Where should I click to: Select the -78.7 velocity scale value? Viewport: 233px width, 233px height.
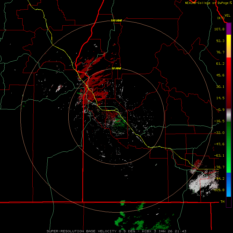(x=219, y=167)
